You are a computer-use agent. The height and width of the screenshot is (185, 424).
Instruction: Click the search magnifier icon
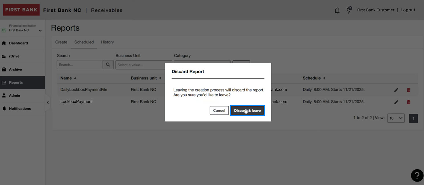coord(108,64)
